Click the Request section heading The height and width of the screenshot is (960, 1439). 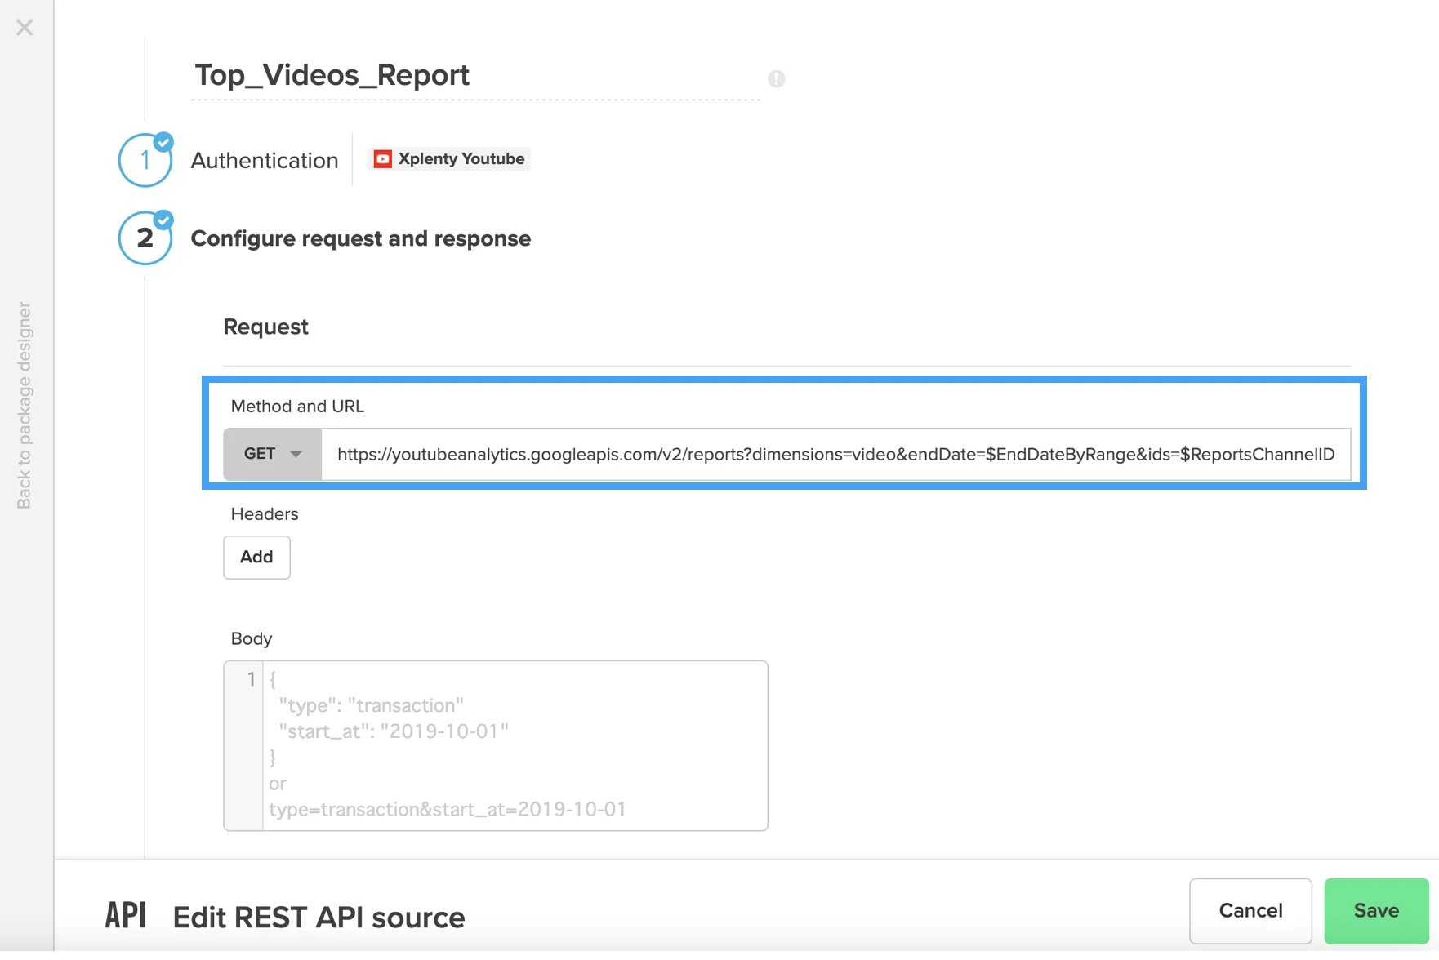(x=265, y=327)
